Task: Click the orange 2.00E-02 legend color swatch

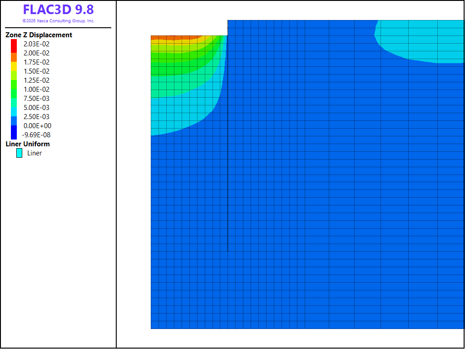Action: 14,57
